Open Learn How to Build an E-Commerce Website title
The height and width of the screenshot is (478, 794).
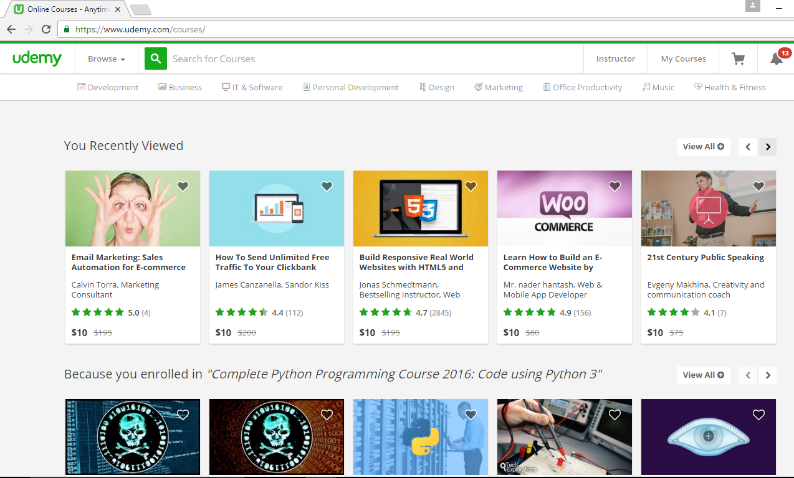(x=552, y=262)
